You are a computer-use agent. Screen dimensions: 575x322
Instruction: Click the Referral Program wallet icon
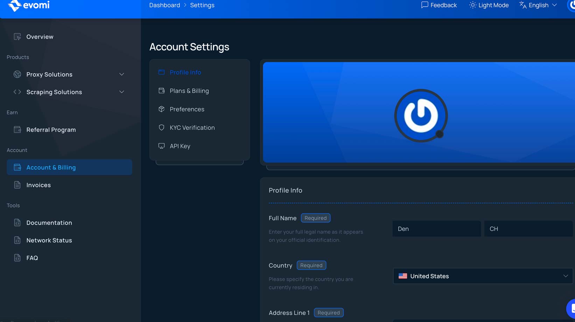[x=17, y=130]
